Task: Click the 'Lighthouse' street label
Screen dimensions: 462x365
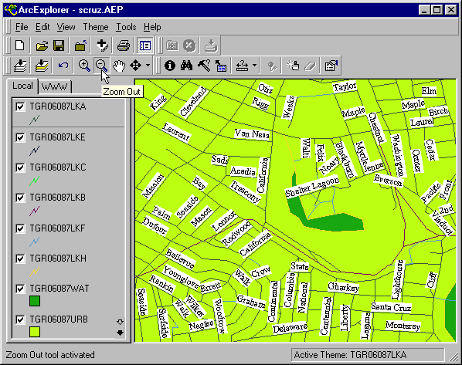Action: click(397, 279)
